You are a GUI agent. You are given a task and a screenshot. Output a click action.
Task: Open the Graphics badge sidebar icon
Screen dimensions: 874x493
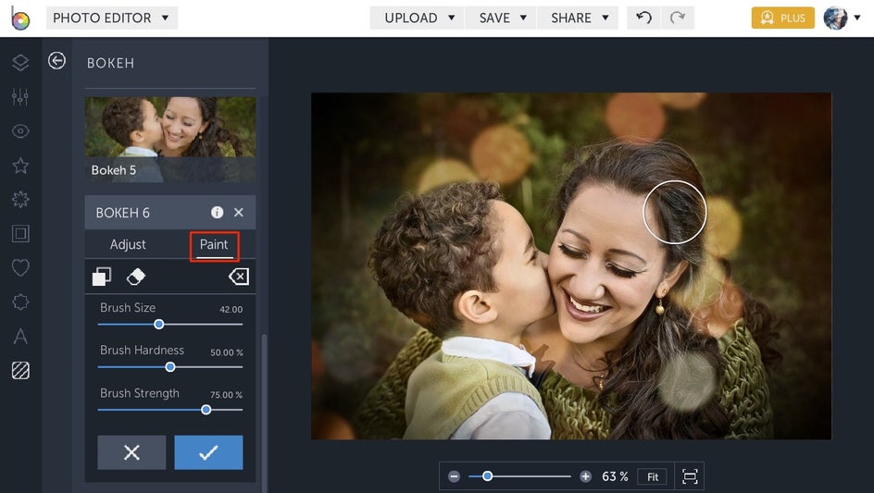click(20, 302)
